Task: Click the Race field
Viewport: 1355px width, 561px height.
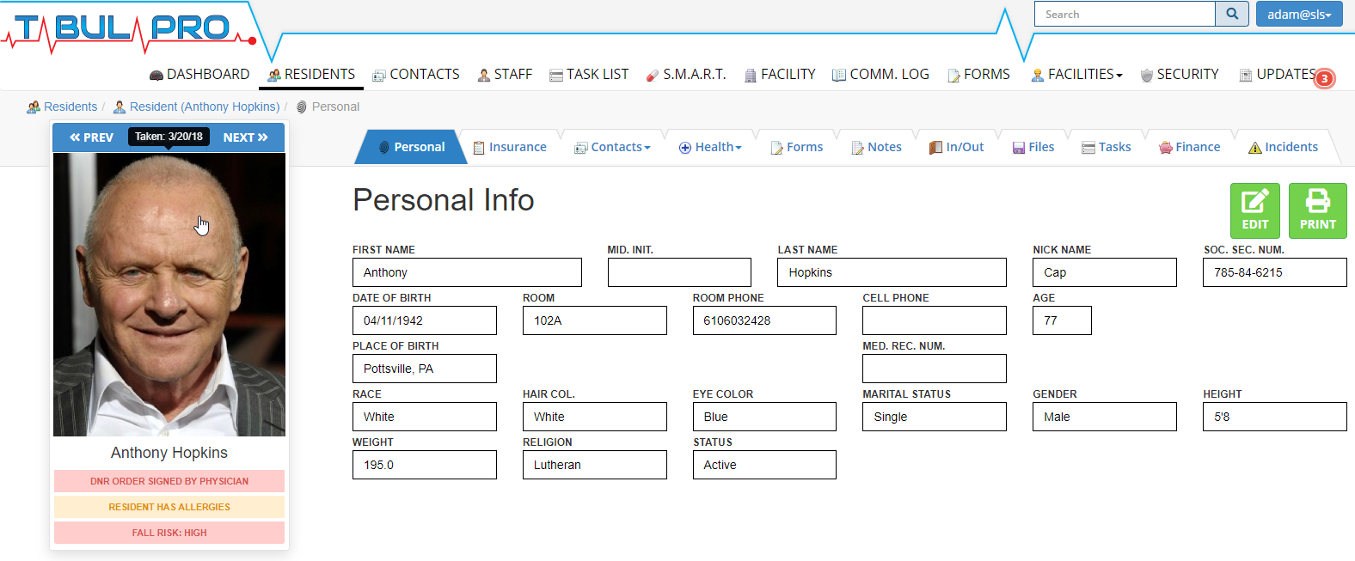Action: (x=425, y=417)
